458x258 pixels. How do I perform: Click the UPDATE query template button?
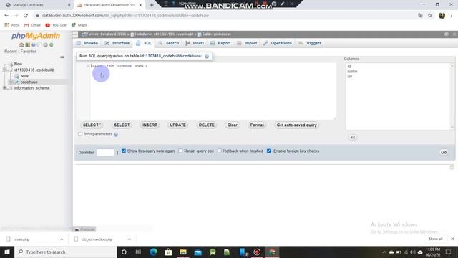[x=178, y=125]
